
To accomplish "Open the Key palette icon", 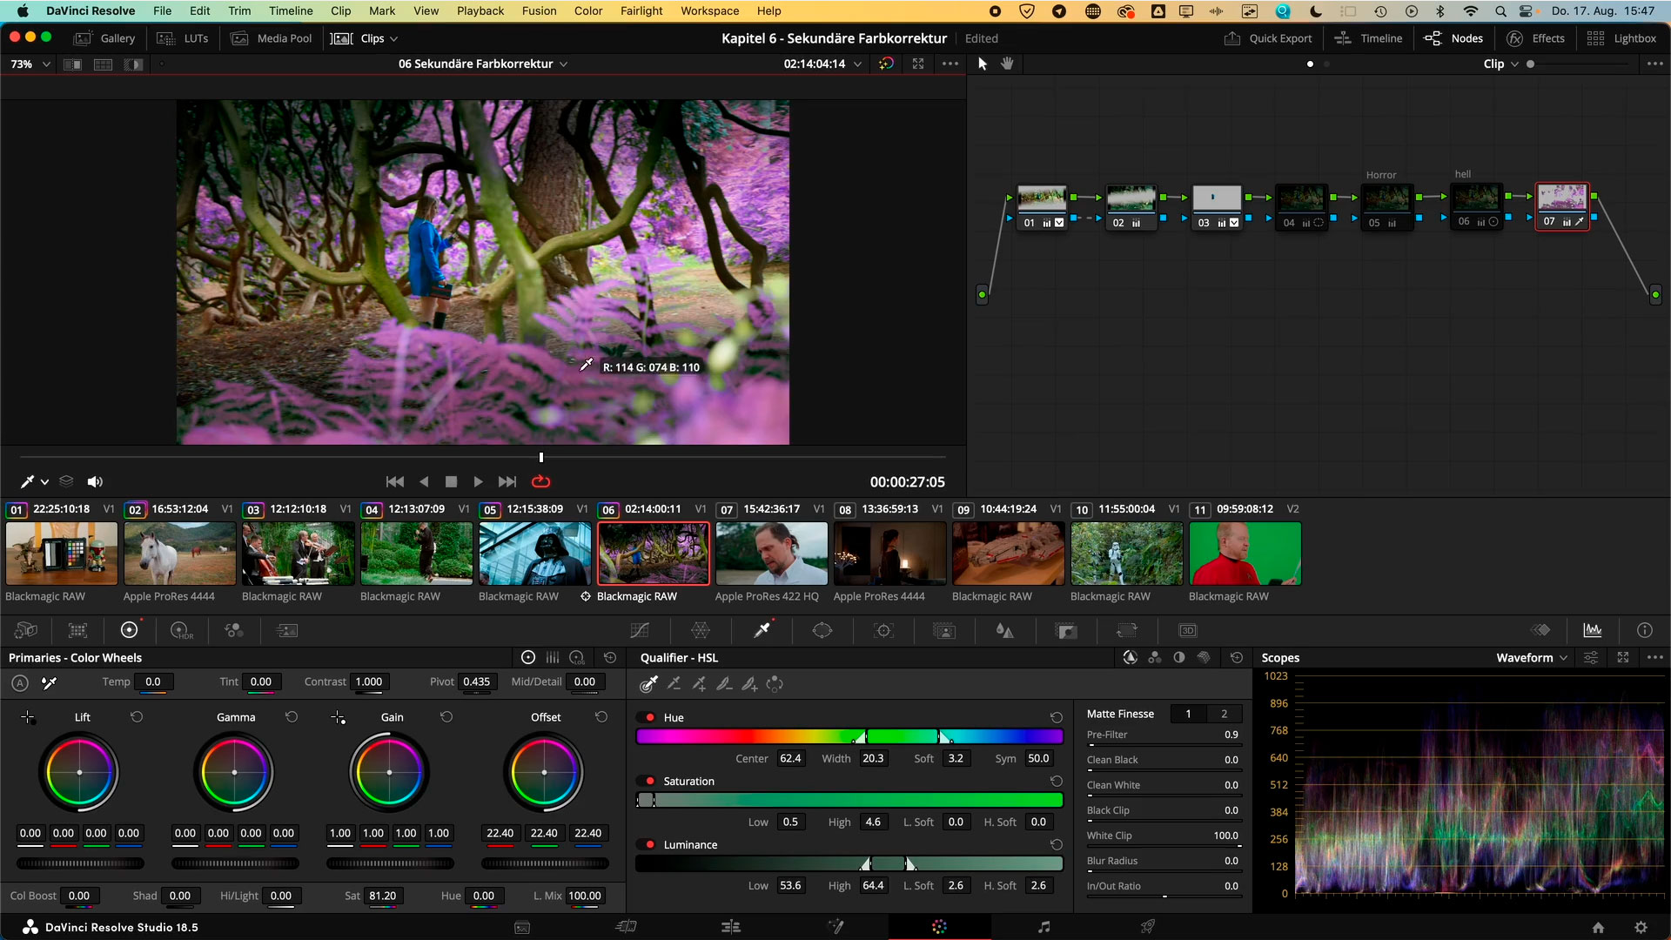I will (x=1066, y=630).
